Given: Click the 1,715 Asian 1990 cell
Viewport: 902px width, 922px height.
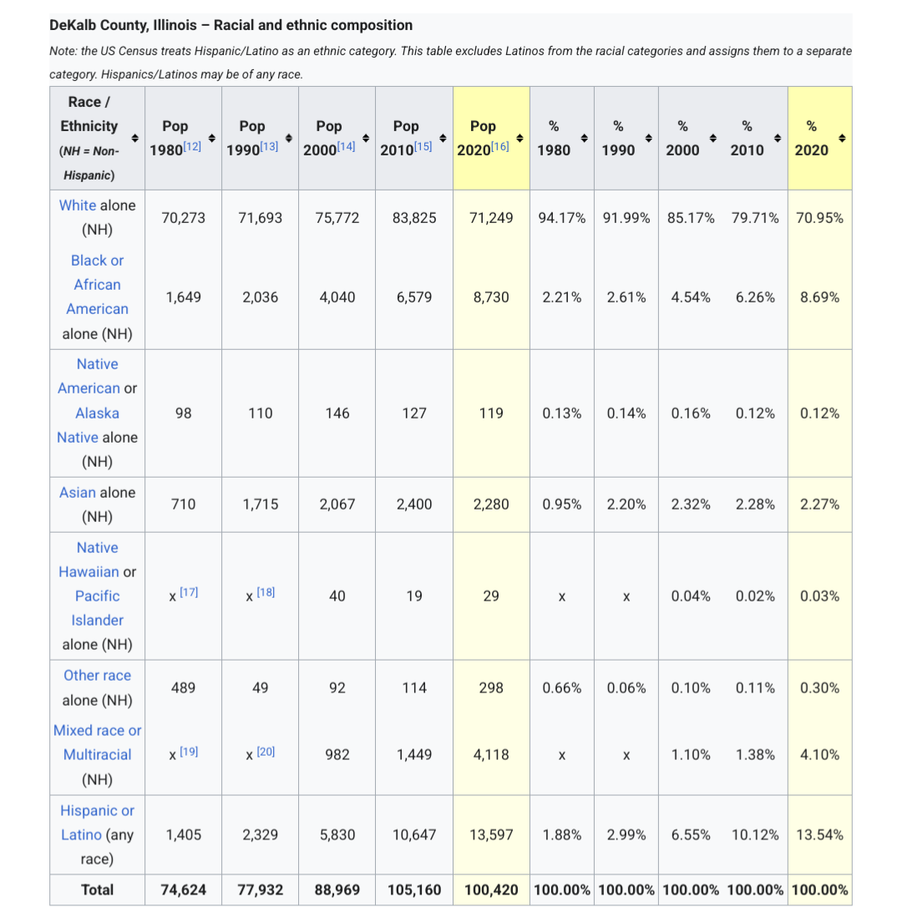Looking at the screenshot, I should pyautogui.click(x=261, y=504).
